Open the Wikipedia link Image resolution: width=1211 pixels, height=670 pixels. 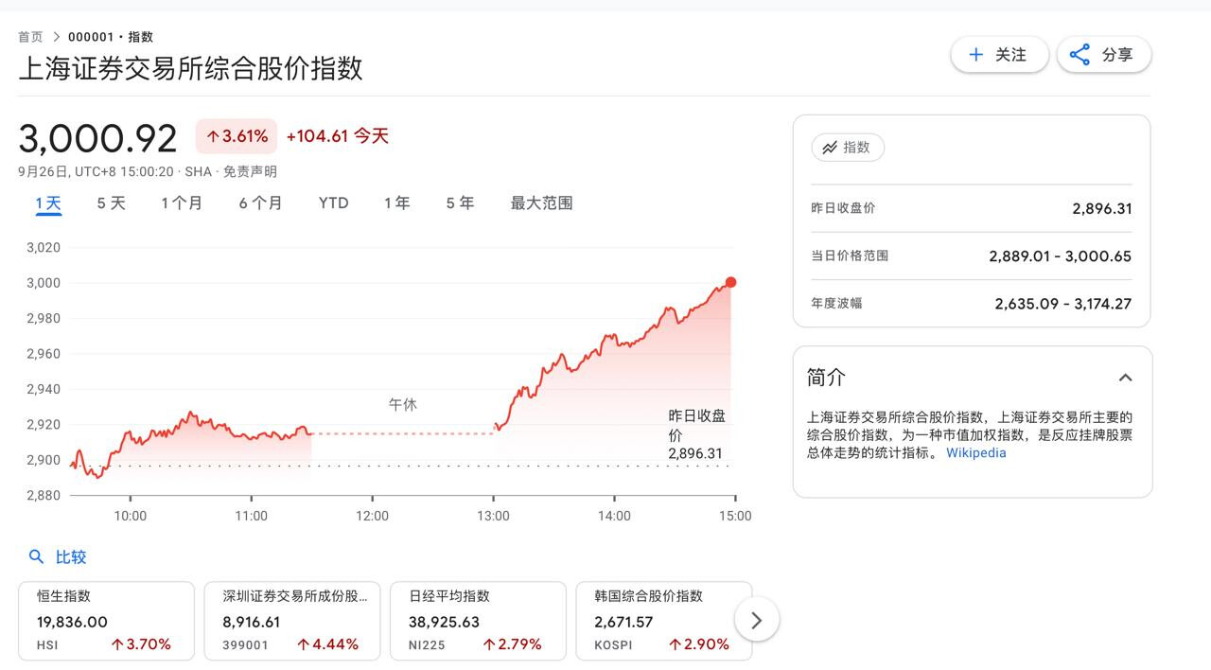[x=975, y=452]
